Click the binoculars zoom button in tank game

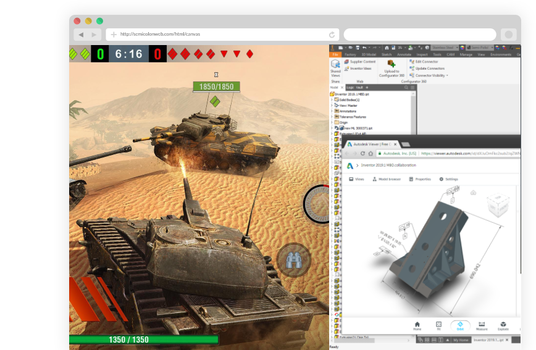293,260
